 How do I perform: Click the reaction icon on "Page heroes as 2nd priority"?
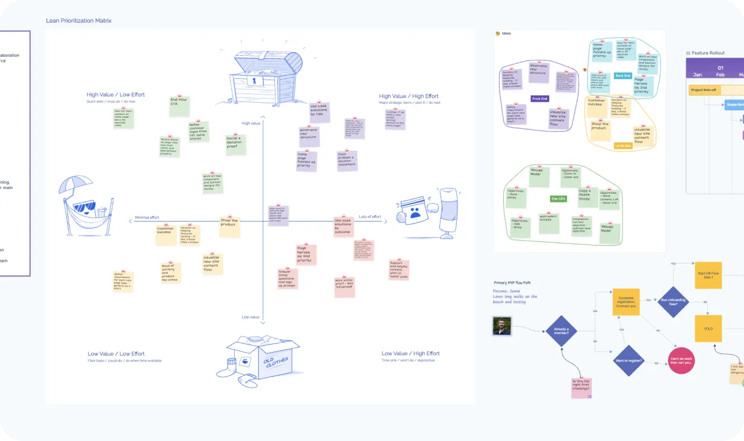643,75
